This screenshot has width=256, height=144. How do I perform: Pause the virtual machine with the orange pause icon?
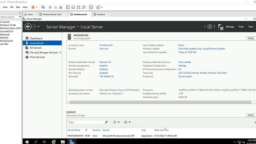(33, 7)
